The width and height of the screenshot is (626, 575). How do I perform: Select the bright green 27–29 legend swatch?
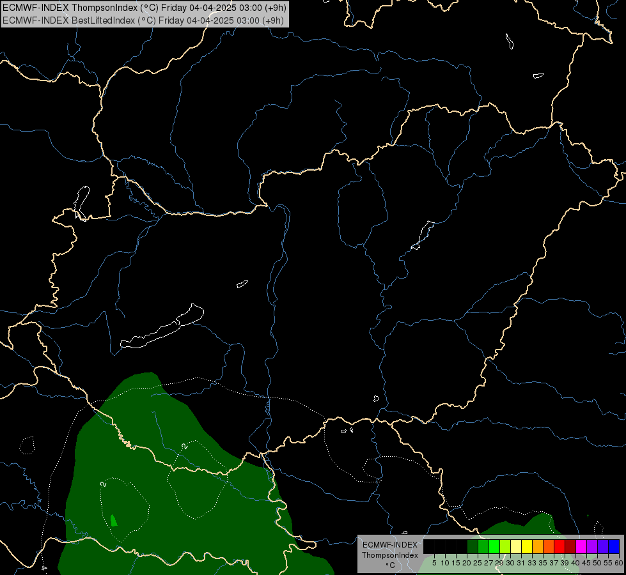point(494,546)
